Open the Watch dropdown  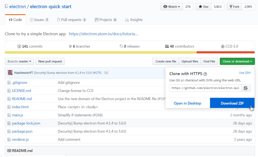(172, 7)
